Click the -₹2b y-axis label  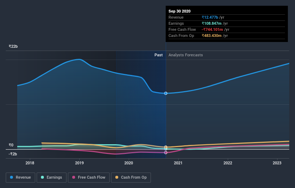[13, 154]
